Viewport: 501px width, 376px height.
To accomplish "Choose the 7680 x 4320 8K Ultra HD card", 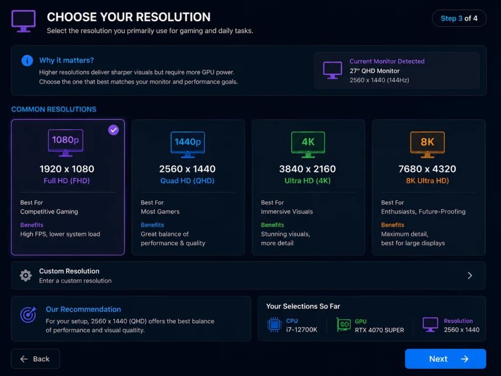I will pyautogui.click(x=429, y=188).
